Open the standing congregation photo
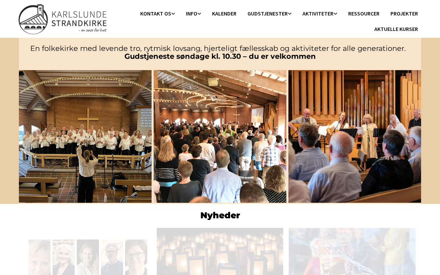Viewport: 440px width, 275px height. (220, 136)
